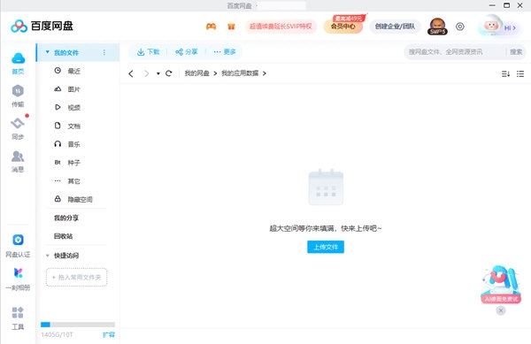531x344 pixels.
Task: Click the Baidu Netdisk logo
Action: point(42,26)
